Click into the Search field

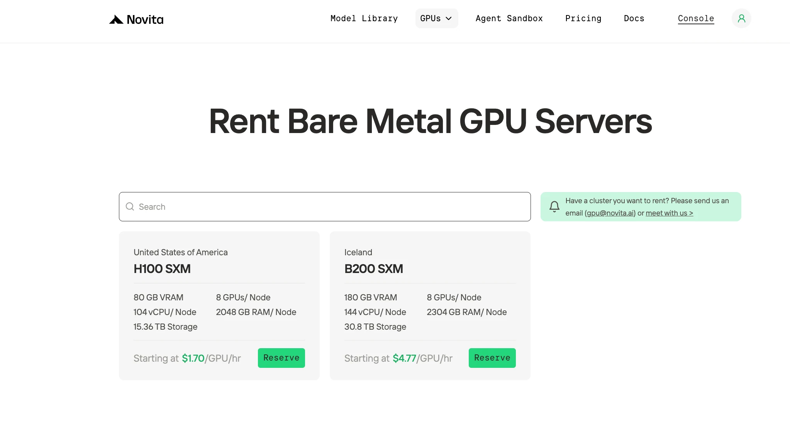(x=325, y=207)
